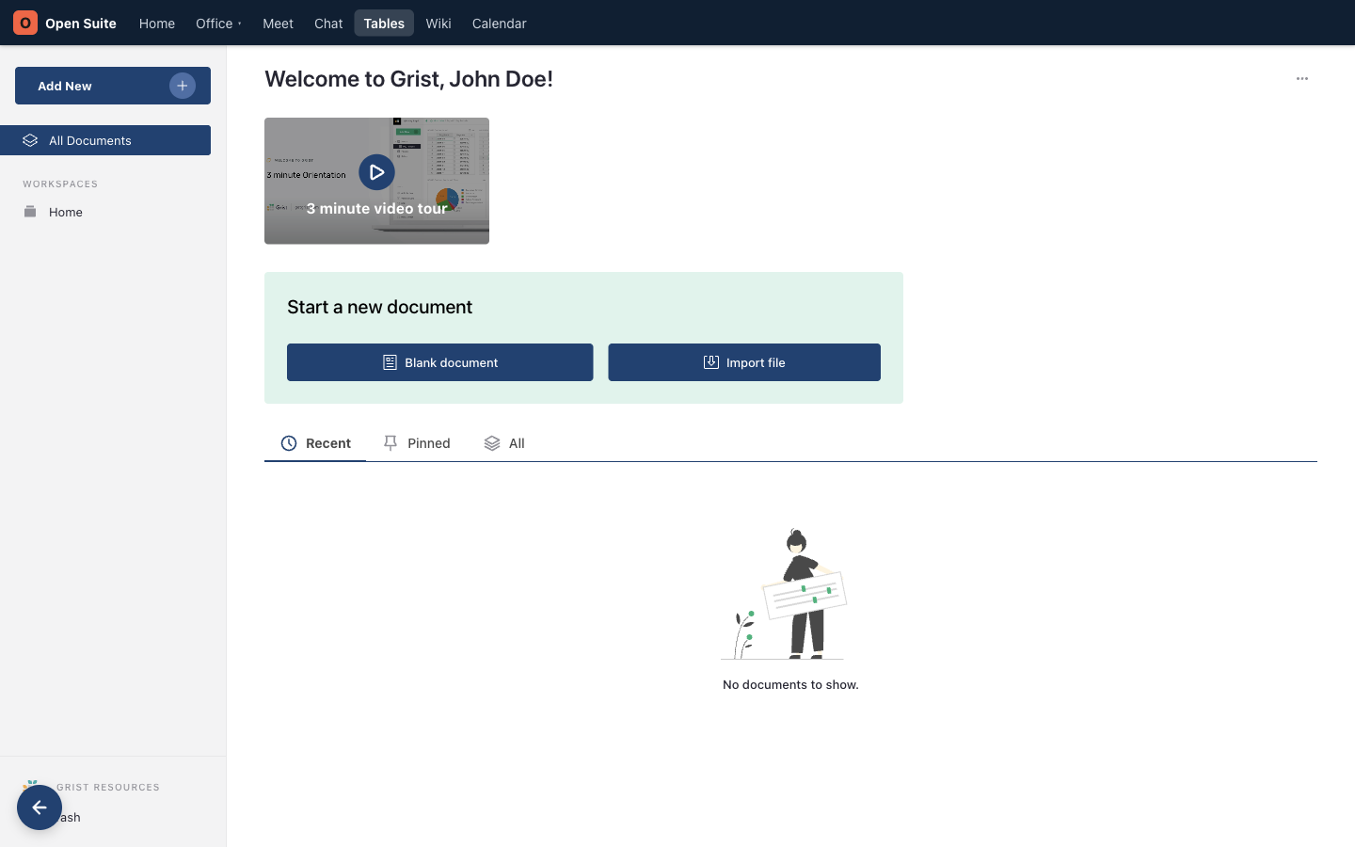Image resolution: width=1355 pixels, height=847 pixels.
Task: Click the stacked layers icon on All tab
Action: coord(492,443)
